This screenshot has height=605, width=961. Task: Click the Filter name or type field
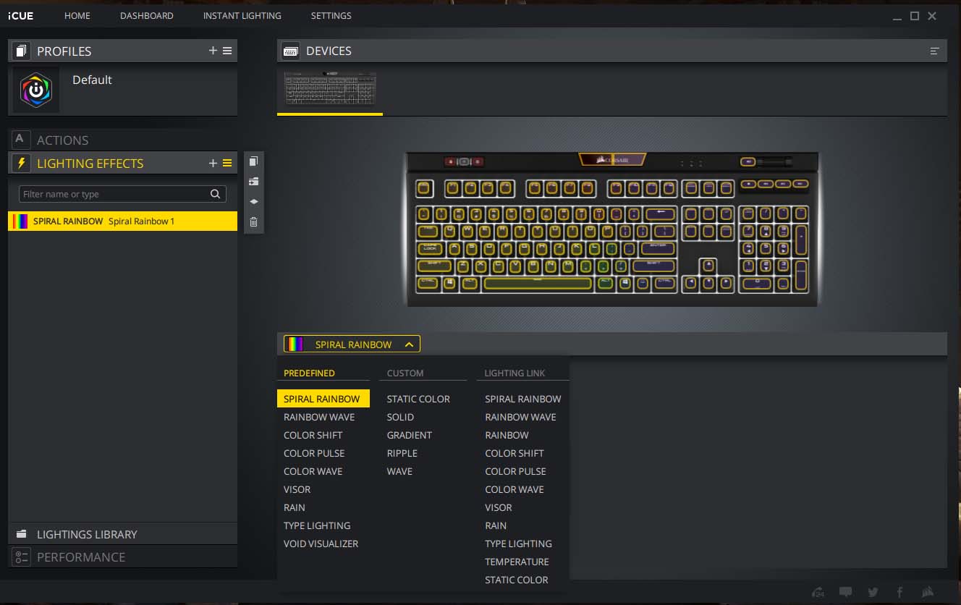tap(112, 194)
